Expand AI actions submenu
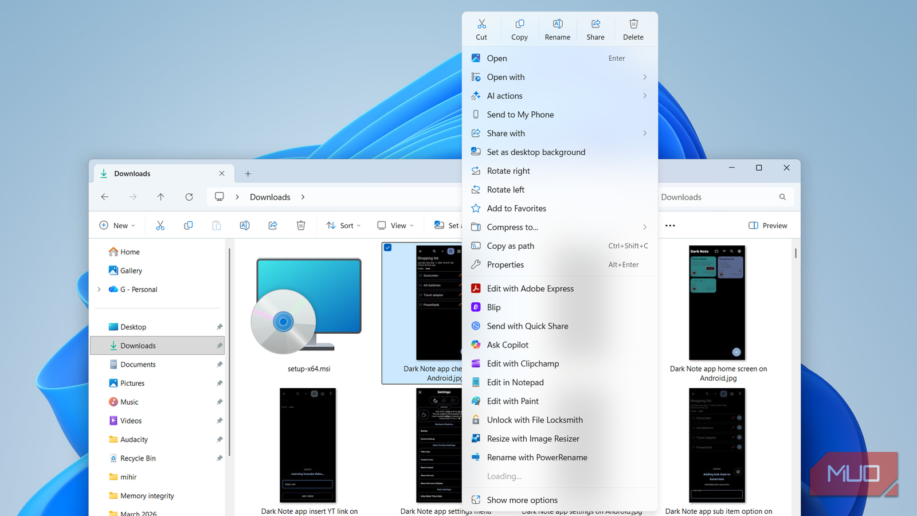The width and height of the screenshot is (917, 516). [x=560, y=96]
